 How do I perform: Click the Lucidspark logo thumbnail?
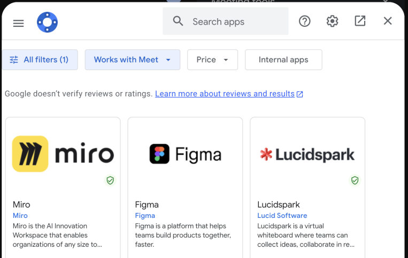coord(307,154)
